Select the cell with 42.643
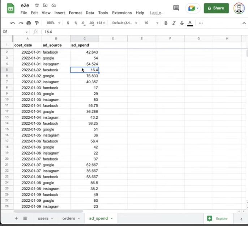Screen dimensions: 248x226 point(85,52)
